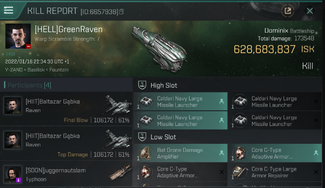
Task: Copy the kill report ID icon
Action: tap(121, 12)
